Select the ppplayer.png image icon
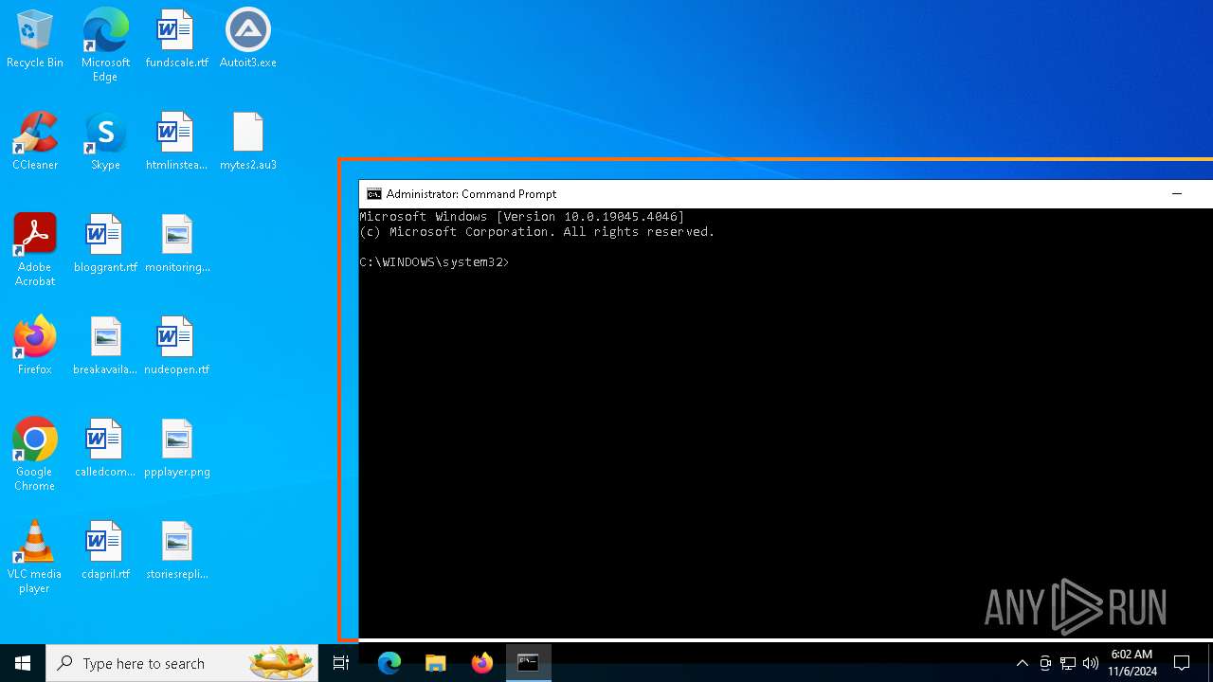Viewport: 1213px width, 682px height. (177, 449)
